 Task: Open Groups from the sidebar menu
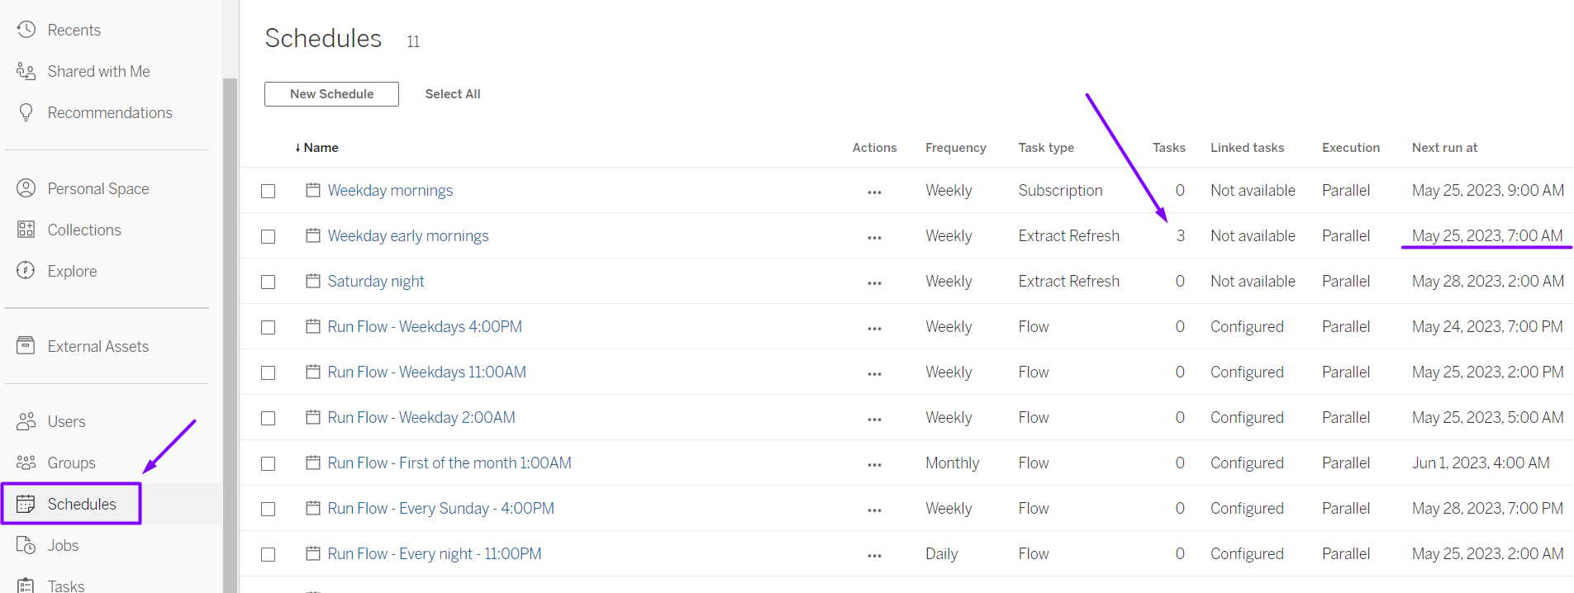71,463
